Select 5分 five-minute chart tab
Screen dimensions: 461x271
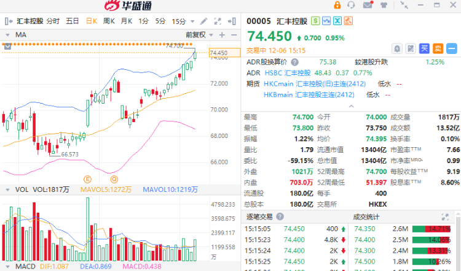coord(160,21)
